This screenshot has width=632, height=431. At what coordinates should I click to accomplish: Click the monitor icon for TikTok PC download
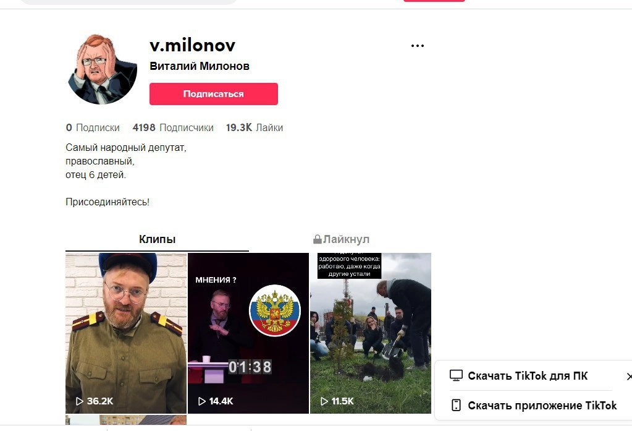click(456, 376)
